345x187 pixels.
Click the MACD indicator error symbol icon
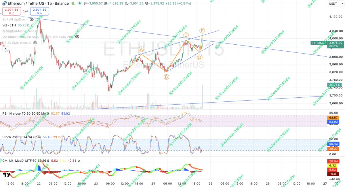pyautogui.click(x=79, y=161)
